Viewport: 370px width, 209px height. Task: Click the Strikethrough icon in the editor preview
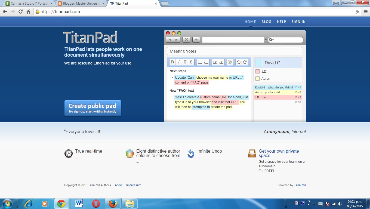(191, 62)
